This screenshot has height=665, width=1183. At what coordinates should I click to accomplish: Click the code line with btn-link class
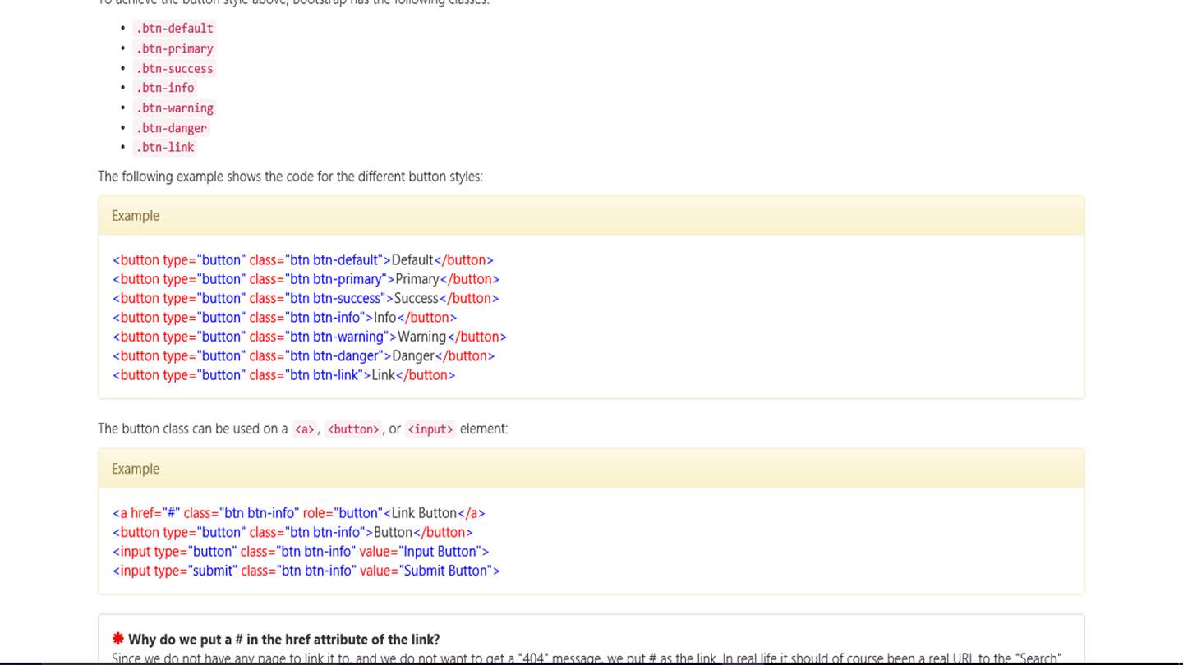point(283,375)
